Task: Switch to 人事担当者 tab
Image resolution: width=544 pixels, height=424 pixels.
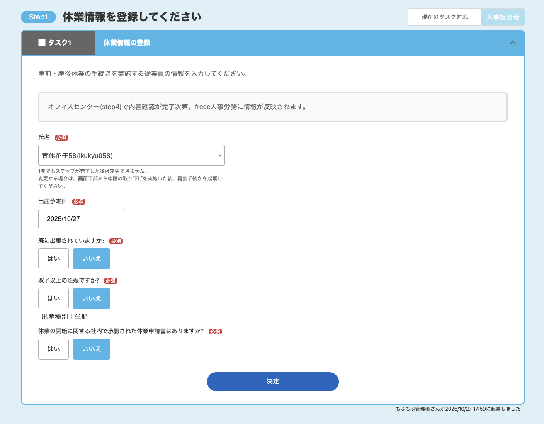Action: coord(503,17)
